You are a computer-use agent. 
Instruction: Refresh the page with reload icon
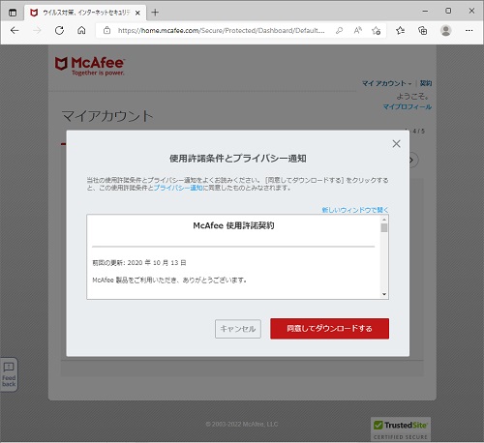[59, 31]
